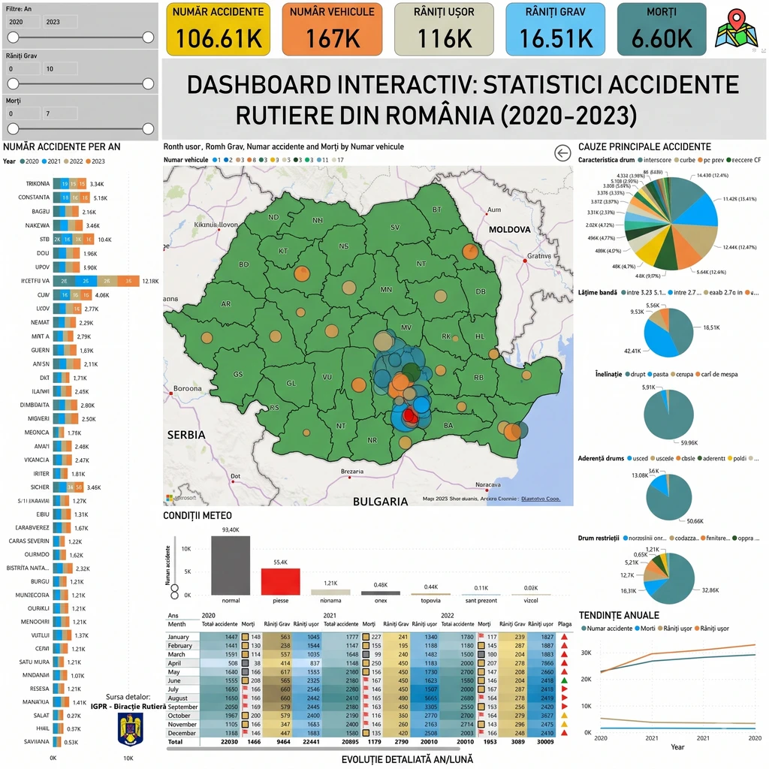Click the Caracteristica drum pie chart
Viewport: 769px width, 769px height.
coord(671,224)
